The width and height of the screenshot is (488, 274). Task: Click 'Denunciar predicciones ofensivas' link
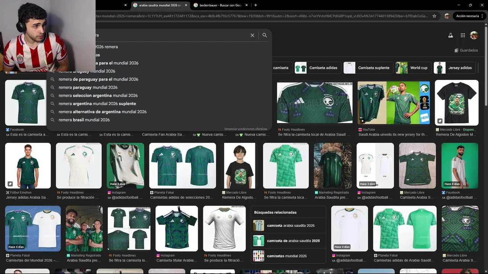pyautogui.click(x=246, y=129)
